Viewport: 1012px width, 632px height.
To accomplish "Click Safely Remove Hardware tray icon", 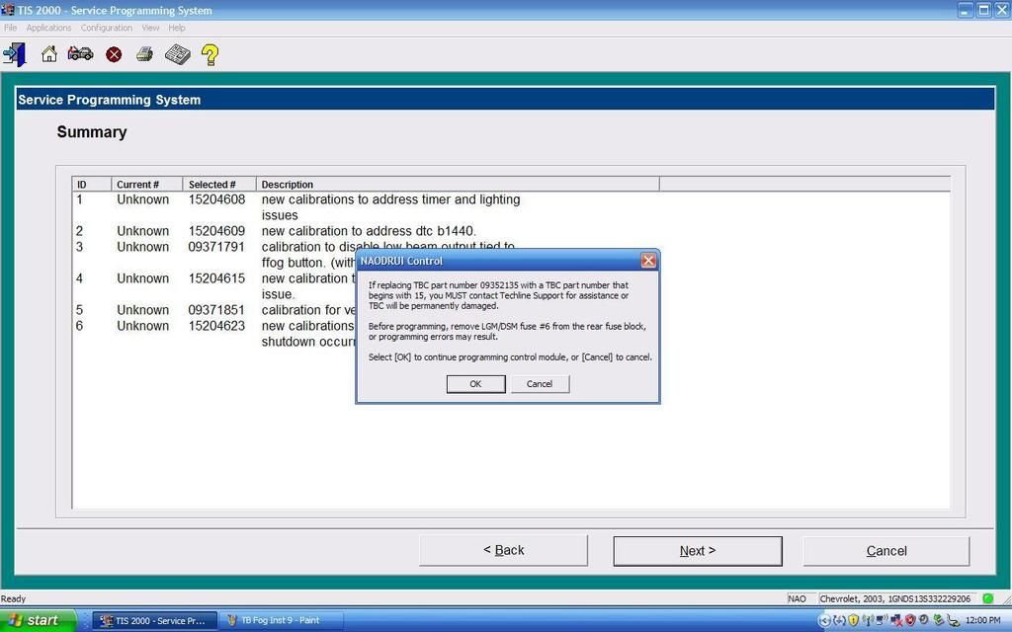I will tap(938, 621).
